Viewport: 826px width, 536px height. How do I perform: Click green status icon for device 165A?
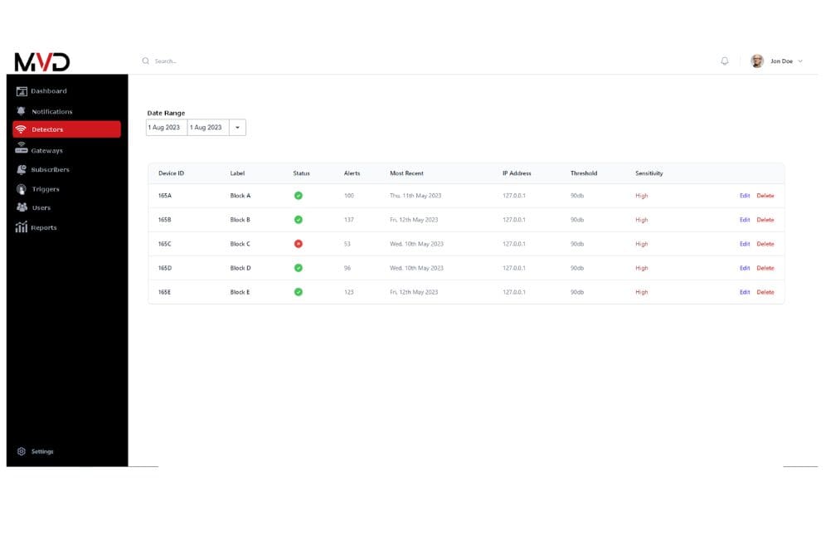coord(299,196)
